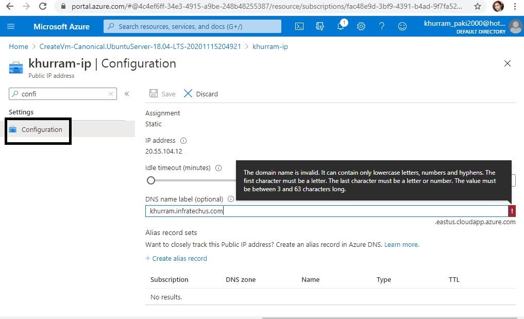Click the IP address value 20.55.104.12
This screenshot has height=319, width=524.
(x=164, y=151)
